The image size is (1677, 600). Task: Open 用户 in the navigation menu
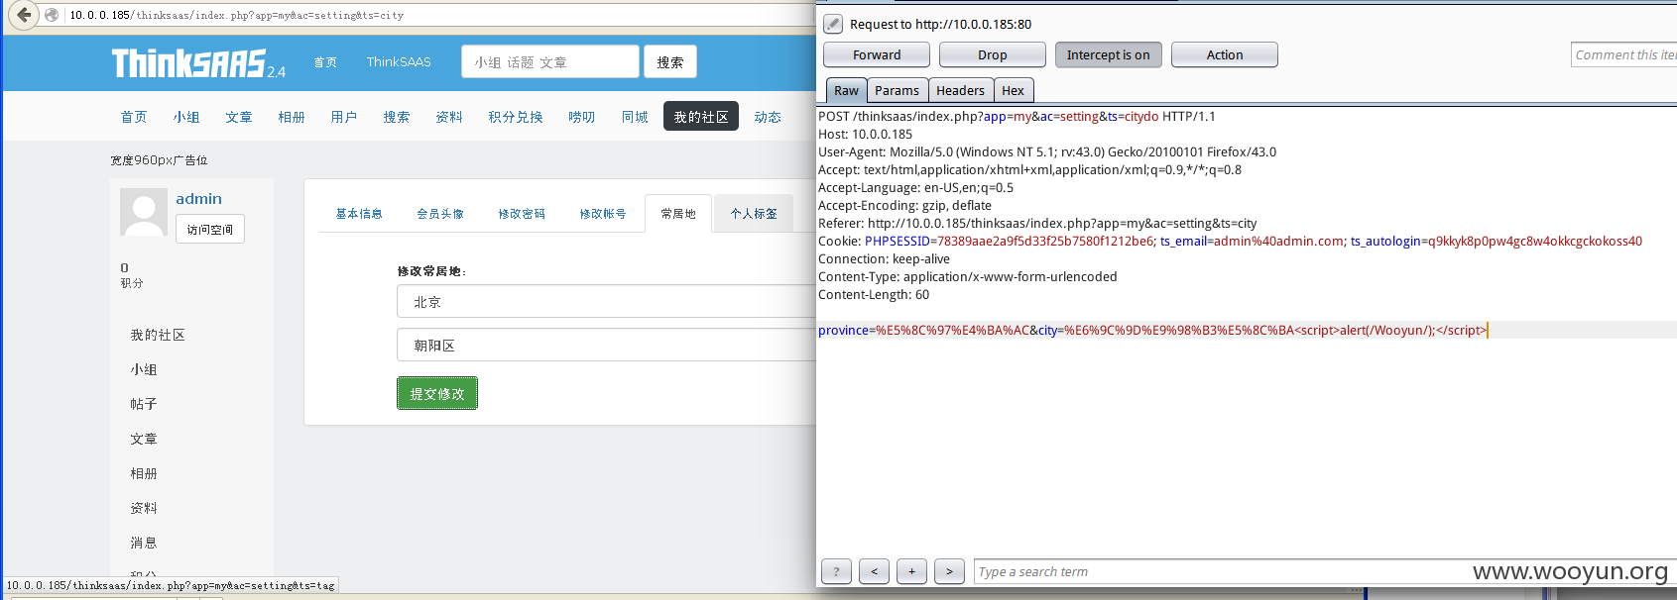click(344, 117)
